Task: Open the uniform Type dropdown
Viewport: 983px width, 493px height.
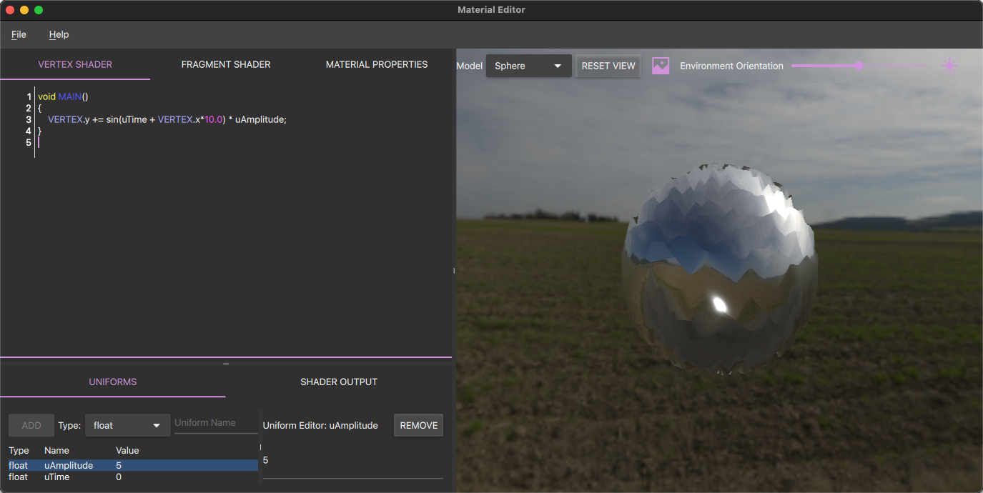Action: coord(127,424)
